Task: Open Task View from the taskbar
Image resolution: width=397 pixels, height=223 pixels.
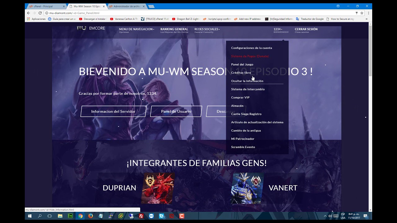Action: (50, 216)
